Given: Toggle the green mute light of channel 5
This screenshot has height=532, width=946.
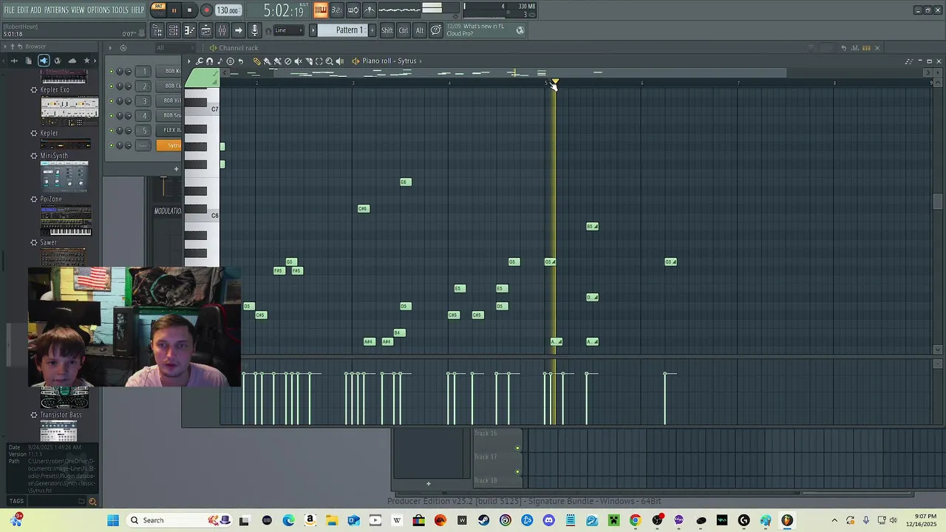Looking at the screenshot, I should [111, 130].
